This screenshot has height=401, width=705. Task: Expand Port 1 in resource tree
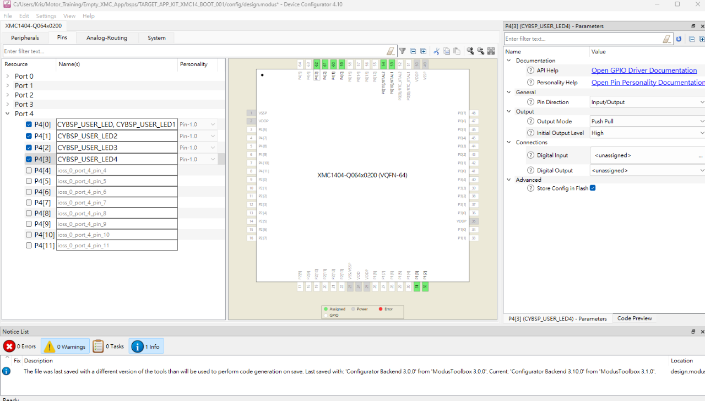click(x=7, y=85)
